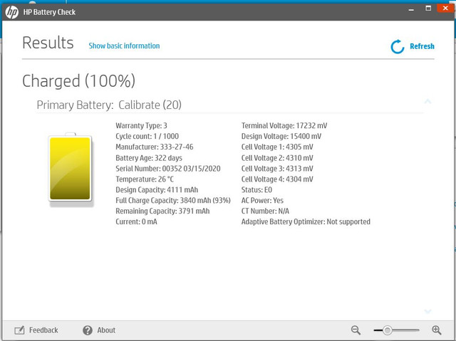Select Cell Voltage 4: 4304 mV text
Viewport: 456px width, 341px height.
pyautogui.click(x=277, y=179)
